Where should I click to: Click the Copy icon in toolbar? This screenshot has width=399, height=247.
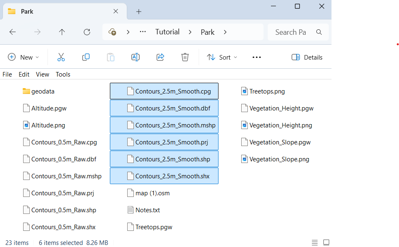(x=86, y=58)
